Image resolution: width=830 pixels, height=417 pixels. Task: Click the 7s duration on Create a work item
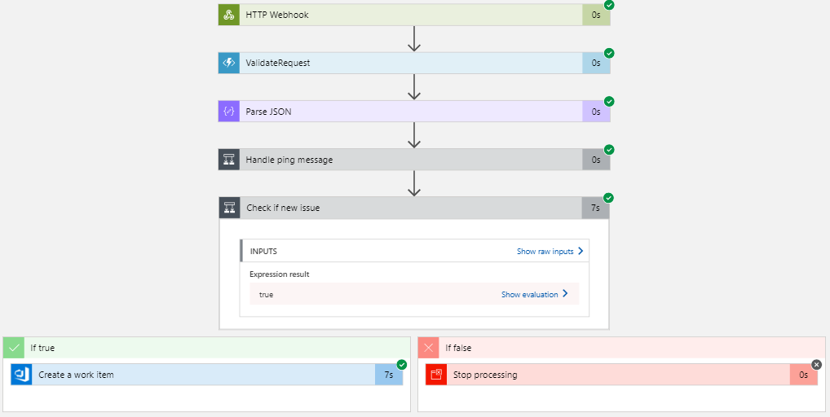pyautogui.click(x=389, y=375)
